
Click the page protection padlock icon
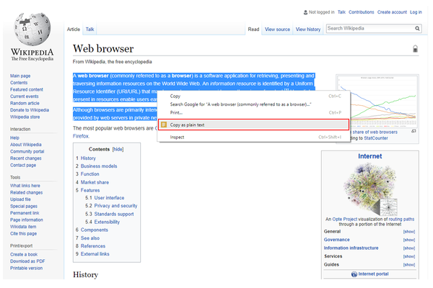pos(415,50)
